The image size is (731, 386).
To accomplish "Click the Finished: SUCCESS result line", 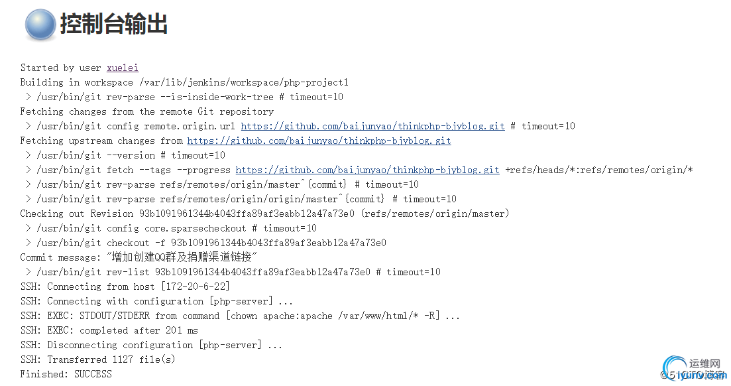I will (66, 374).
